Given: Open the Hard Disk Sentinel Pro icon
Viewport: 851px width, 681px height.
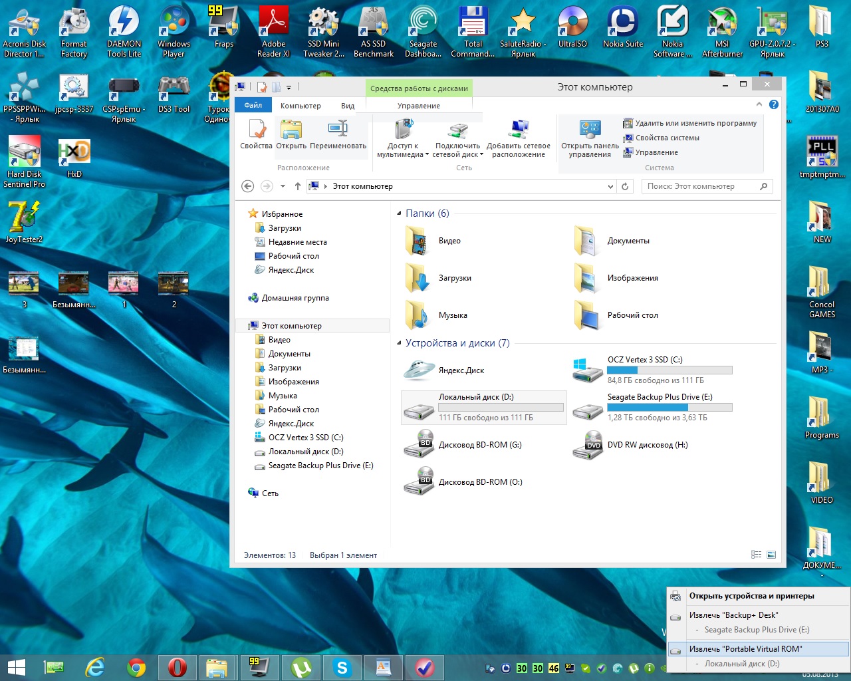Looking at the screenshot, I should tap(25, 162).
